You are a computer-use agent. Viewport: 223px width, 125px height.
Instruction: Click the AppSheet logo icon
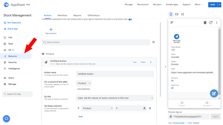6,5
